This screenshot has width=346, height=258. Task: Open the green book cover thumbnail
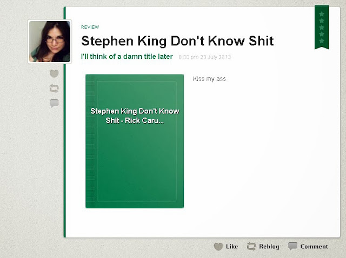click(135, 141)
